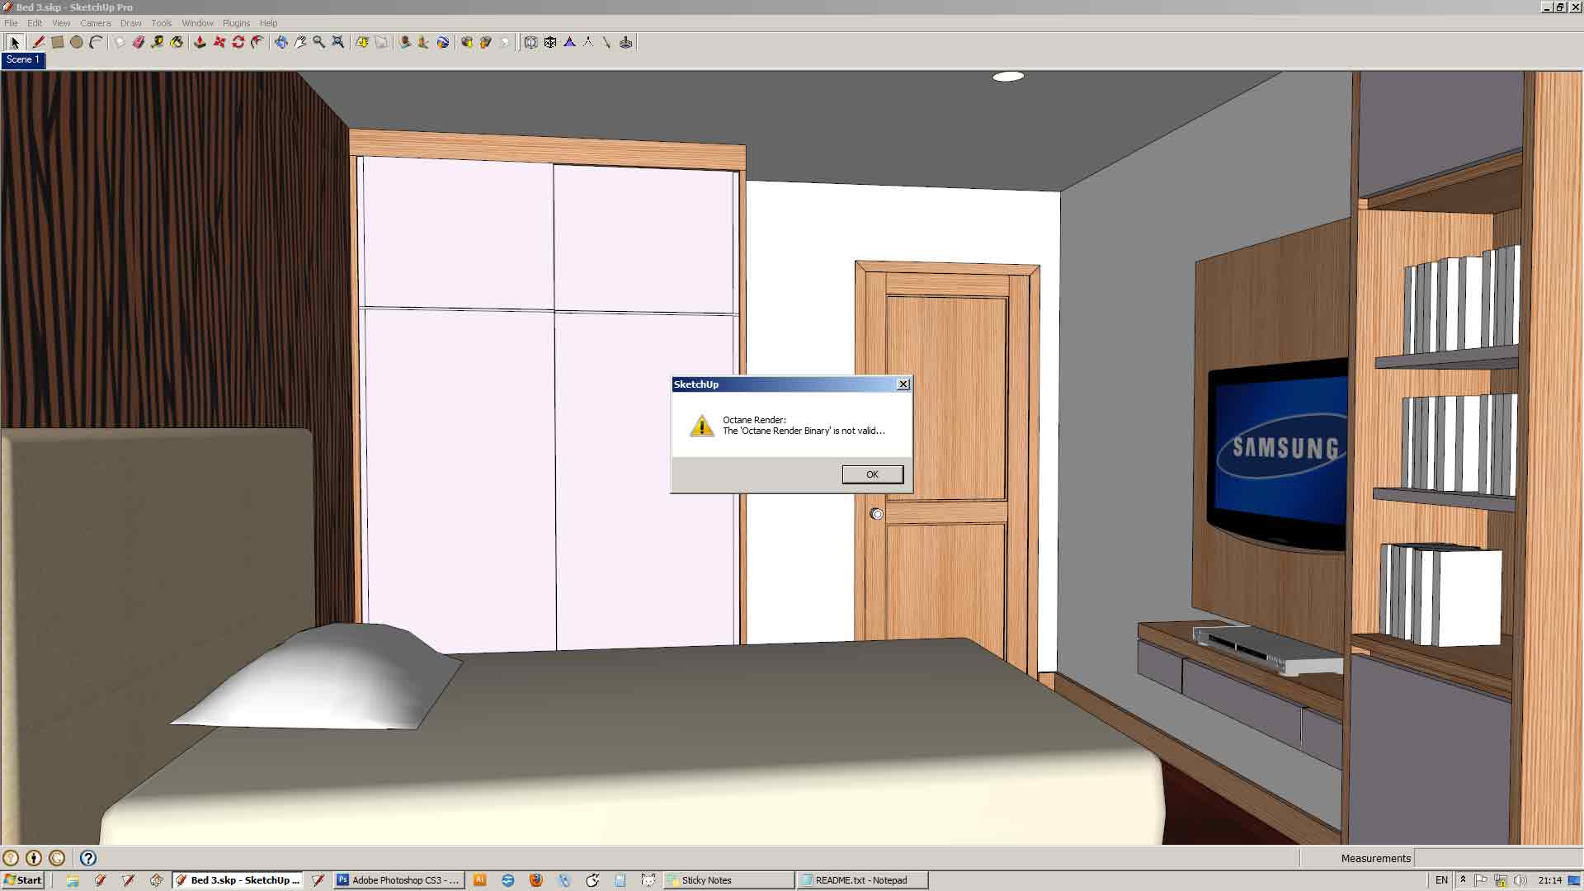
Task: Select the Arc tool
Action: (x=96, y=42)
